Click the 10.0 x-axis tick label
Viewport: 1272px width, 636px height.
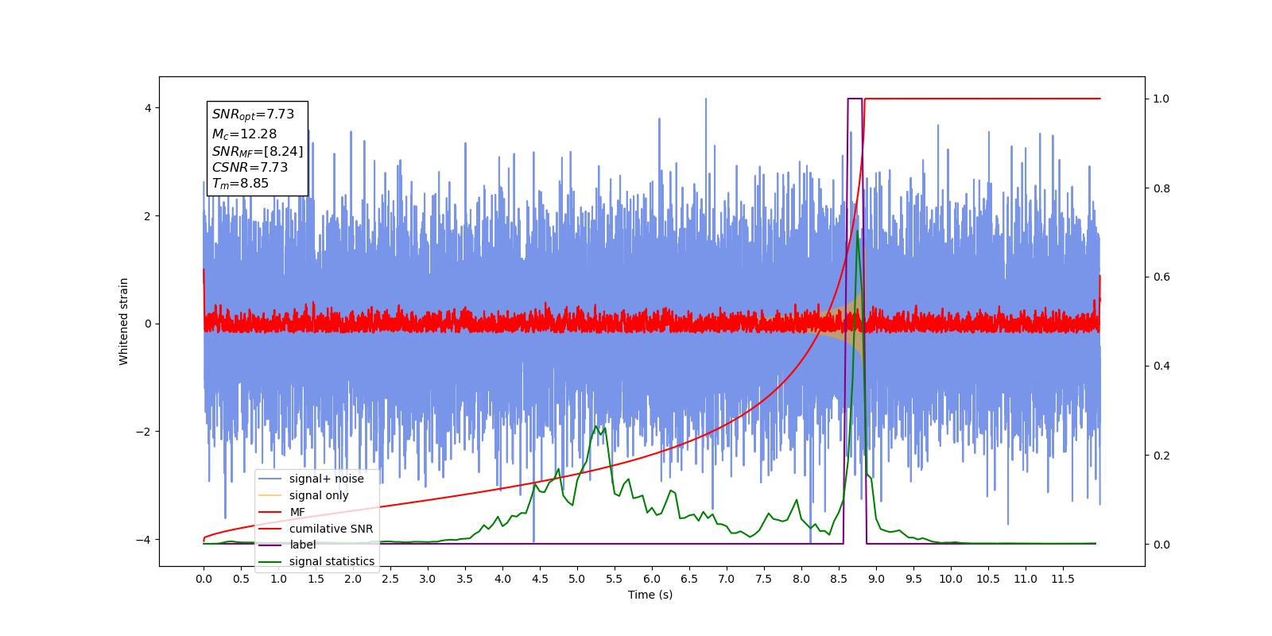click(x=951, y=579)
